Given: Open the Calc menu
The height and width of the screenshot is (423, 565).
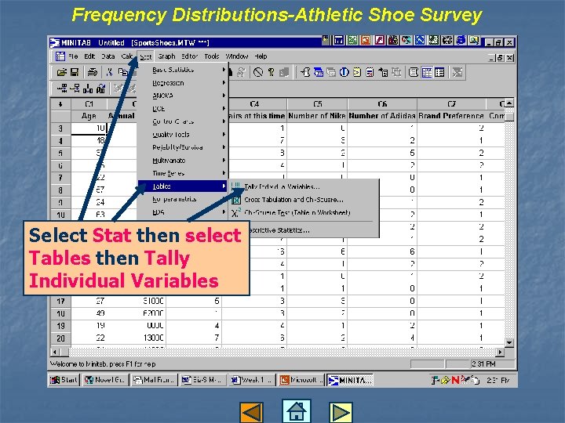Looking at the screenshot, I should [x=127, y=56].
